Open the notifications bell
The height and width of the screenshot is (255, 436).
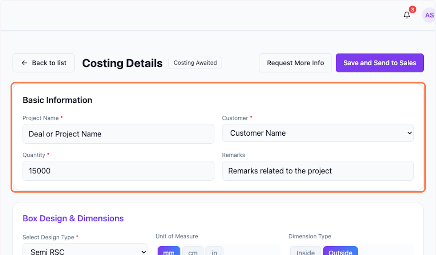point(407,15)
